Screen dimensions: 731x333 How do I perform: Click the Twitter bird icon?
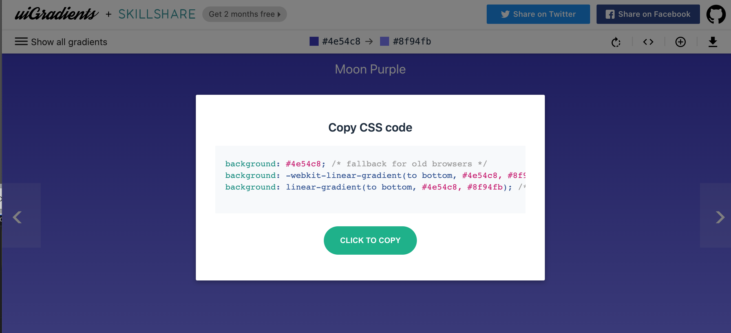pyautogui.click(x=505, y=14)
